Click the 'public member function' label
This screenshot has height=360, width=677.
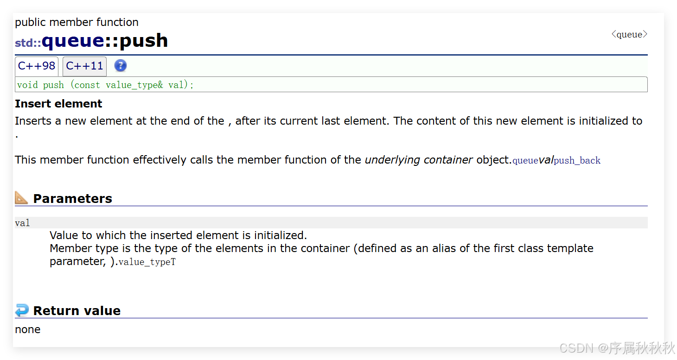click(77, 22)
